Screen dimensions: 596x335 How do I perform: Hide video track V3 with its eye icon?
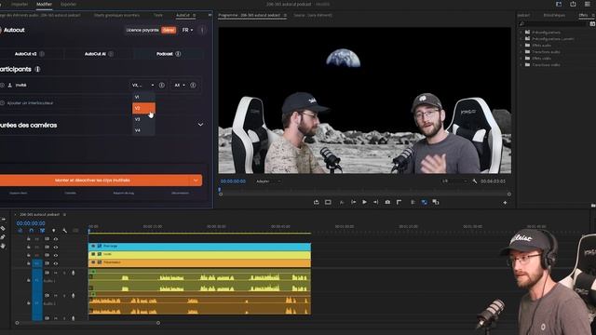coord(56,247)
